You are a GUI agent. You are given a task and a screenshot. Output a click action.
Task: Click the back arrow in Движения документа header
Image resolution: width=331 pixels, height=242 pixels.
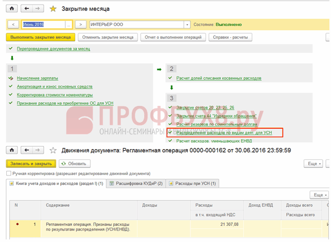[x=26, y=150]
